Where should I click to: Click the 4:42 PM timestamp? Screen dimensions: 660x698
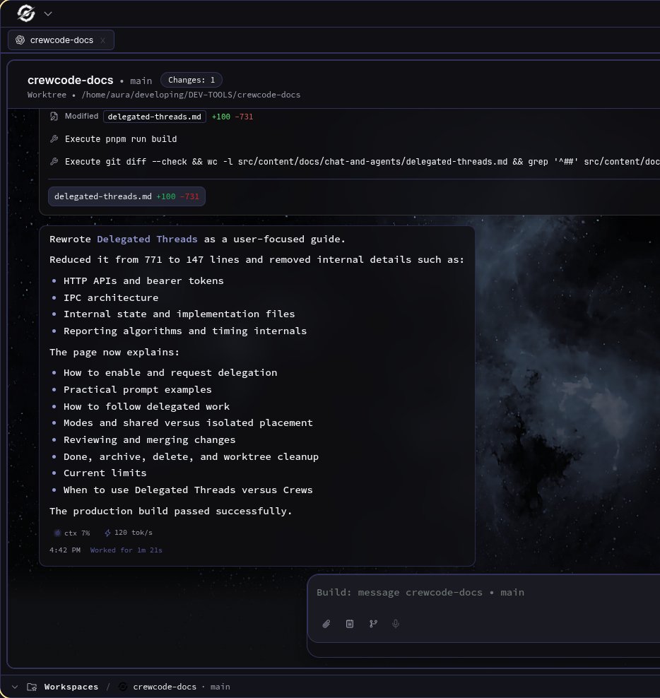tap(65, 550)
